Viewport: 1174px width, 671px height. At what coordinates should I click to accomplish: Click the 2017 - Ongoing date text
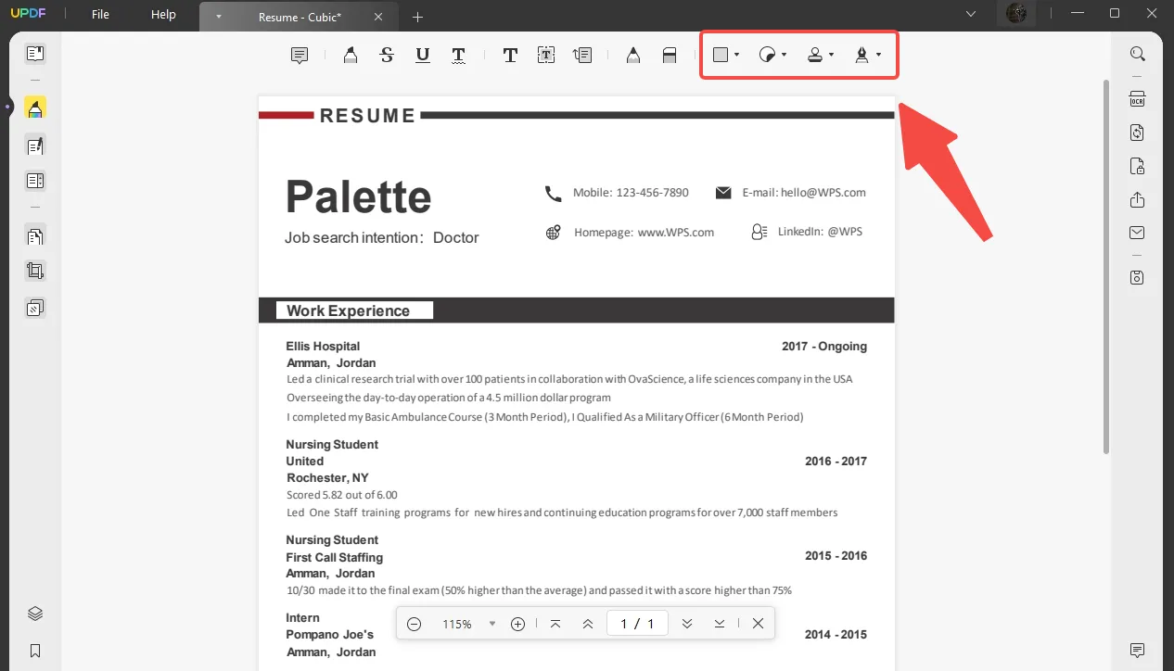(824, 346)
